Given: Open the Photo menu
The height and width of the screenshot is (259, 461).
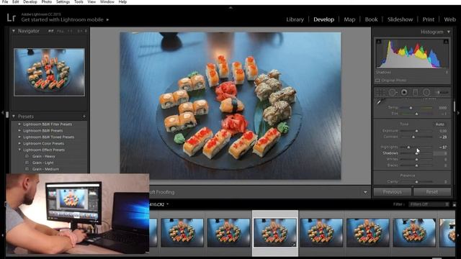Looking at the screenshot, I should [46, 1].
